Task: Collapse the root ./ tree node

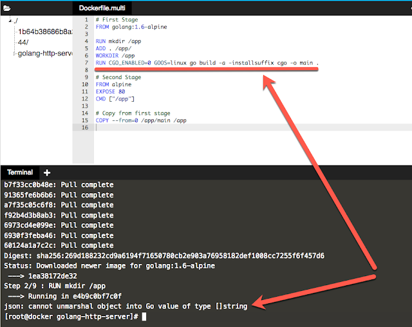Action: click(x=10, y=21)
